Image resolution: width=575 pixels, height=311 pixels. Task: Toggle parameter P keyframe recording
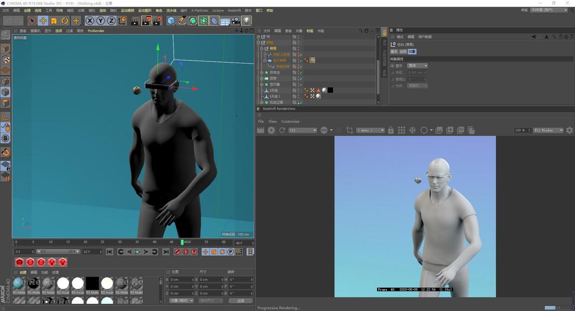pyautogui.click(x=230, y=251)
